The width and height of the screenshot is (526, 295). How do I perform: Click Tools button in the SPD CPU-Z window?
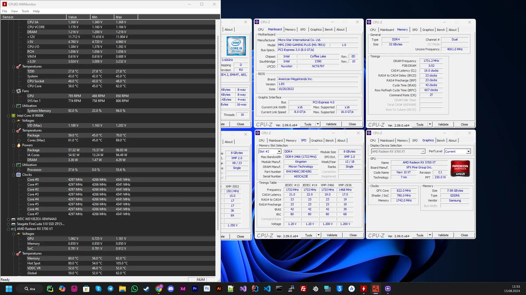309,235
